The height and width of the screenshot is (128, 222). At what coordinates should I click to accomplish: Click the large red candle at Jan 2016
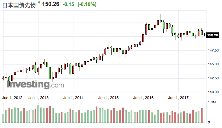143,38
